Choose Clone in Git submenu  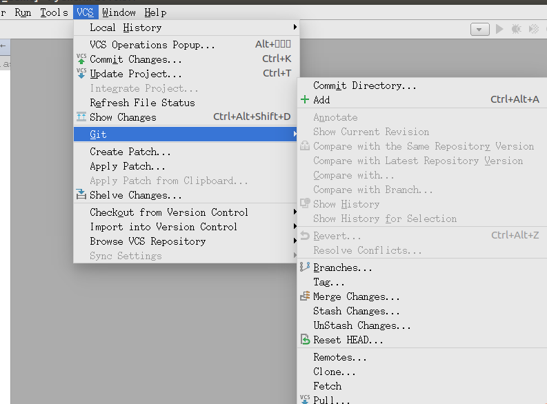pos(422,372)
